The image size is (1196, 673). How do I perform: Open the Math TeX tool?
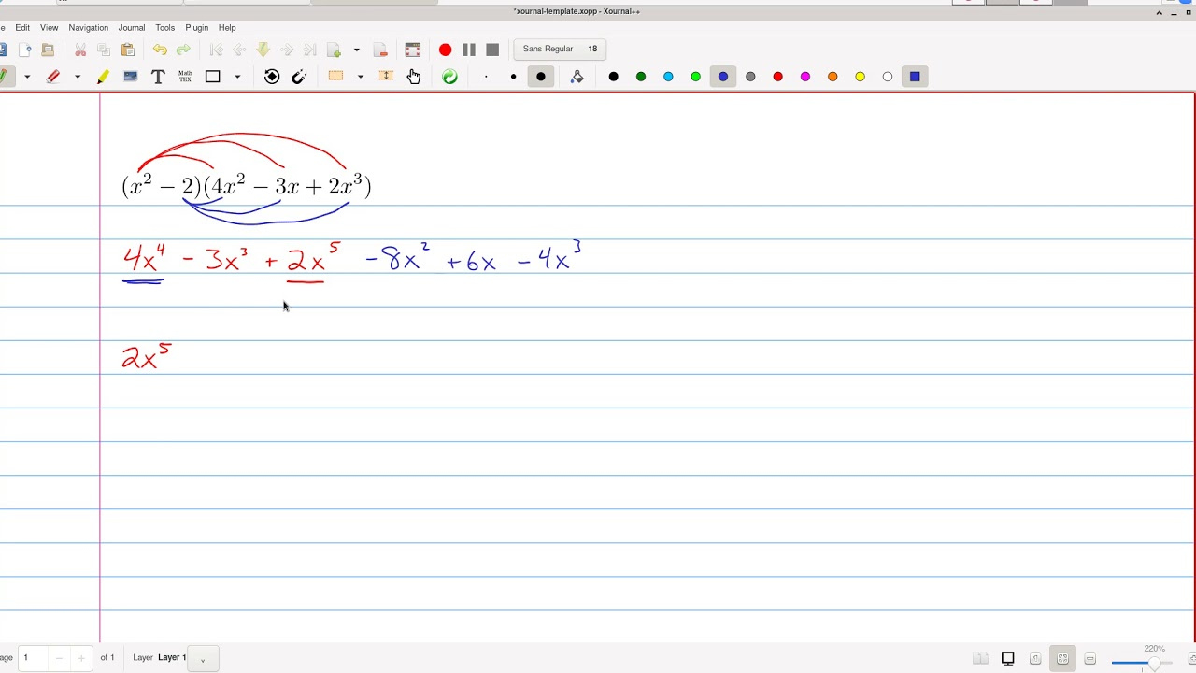pyautogui.click(x=185, y=77)
